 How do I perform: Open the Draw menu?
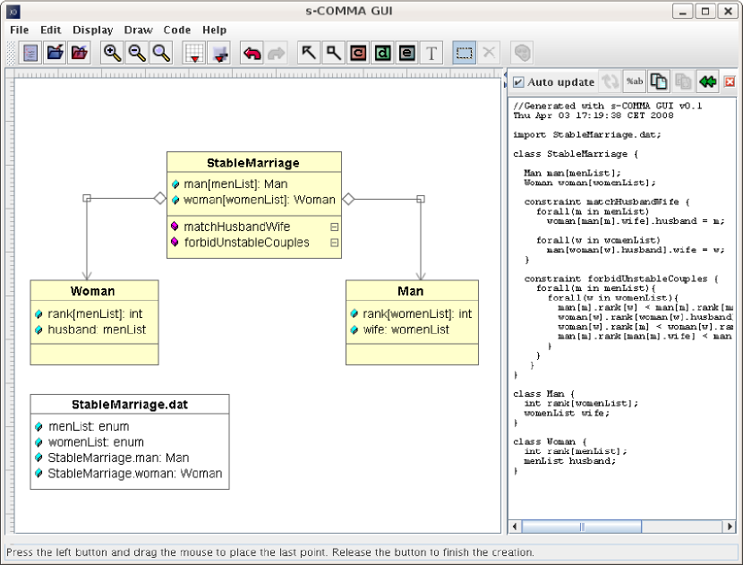pyautogui.click(x=139, y=30)
